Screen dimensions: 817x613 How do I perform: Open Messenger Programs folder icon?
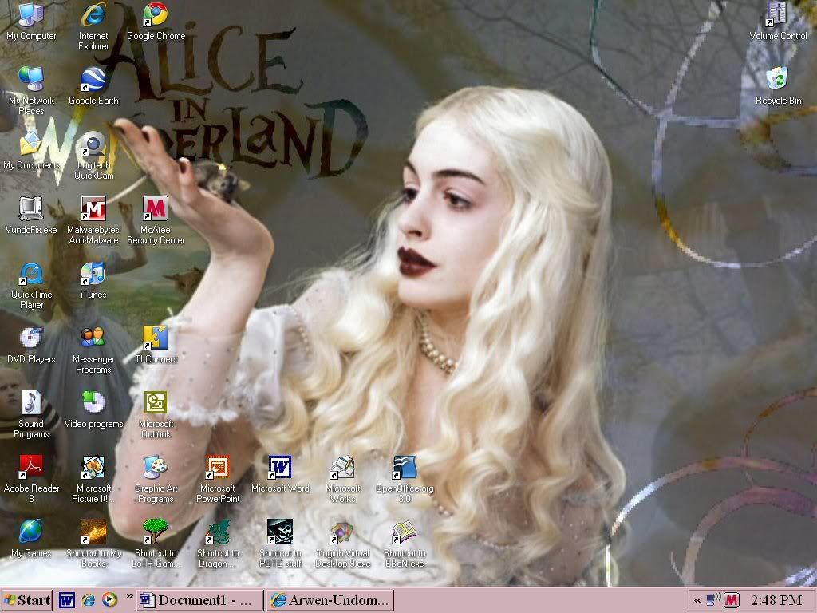click(93, 350)
